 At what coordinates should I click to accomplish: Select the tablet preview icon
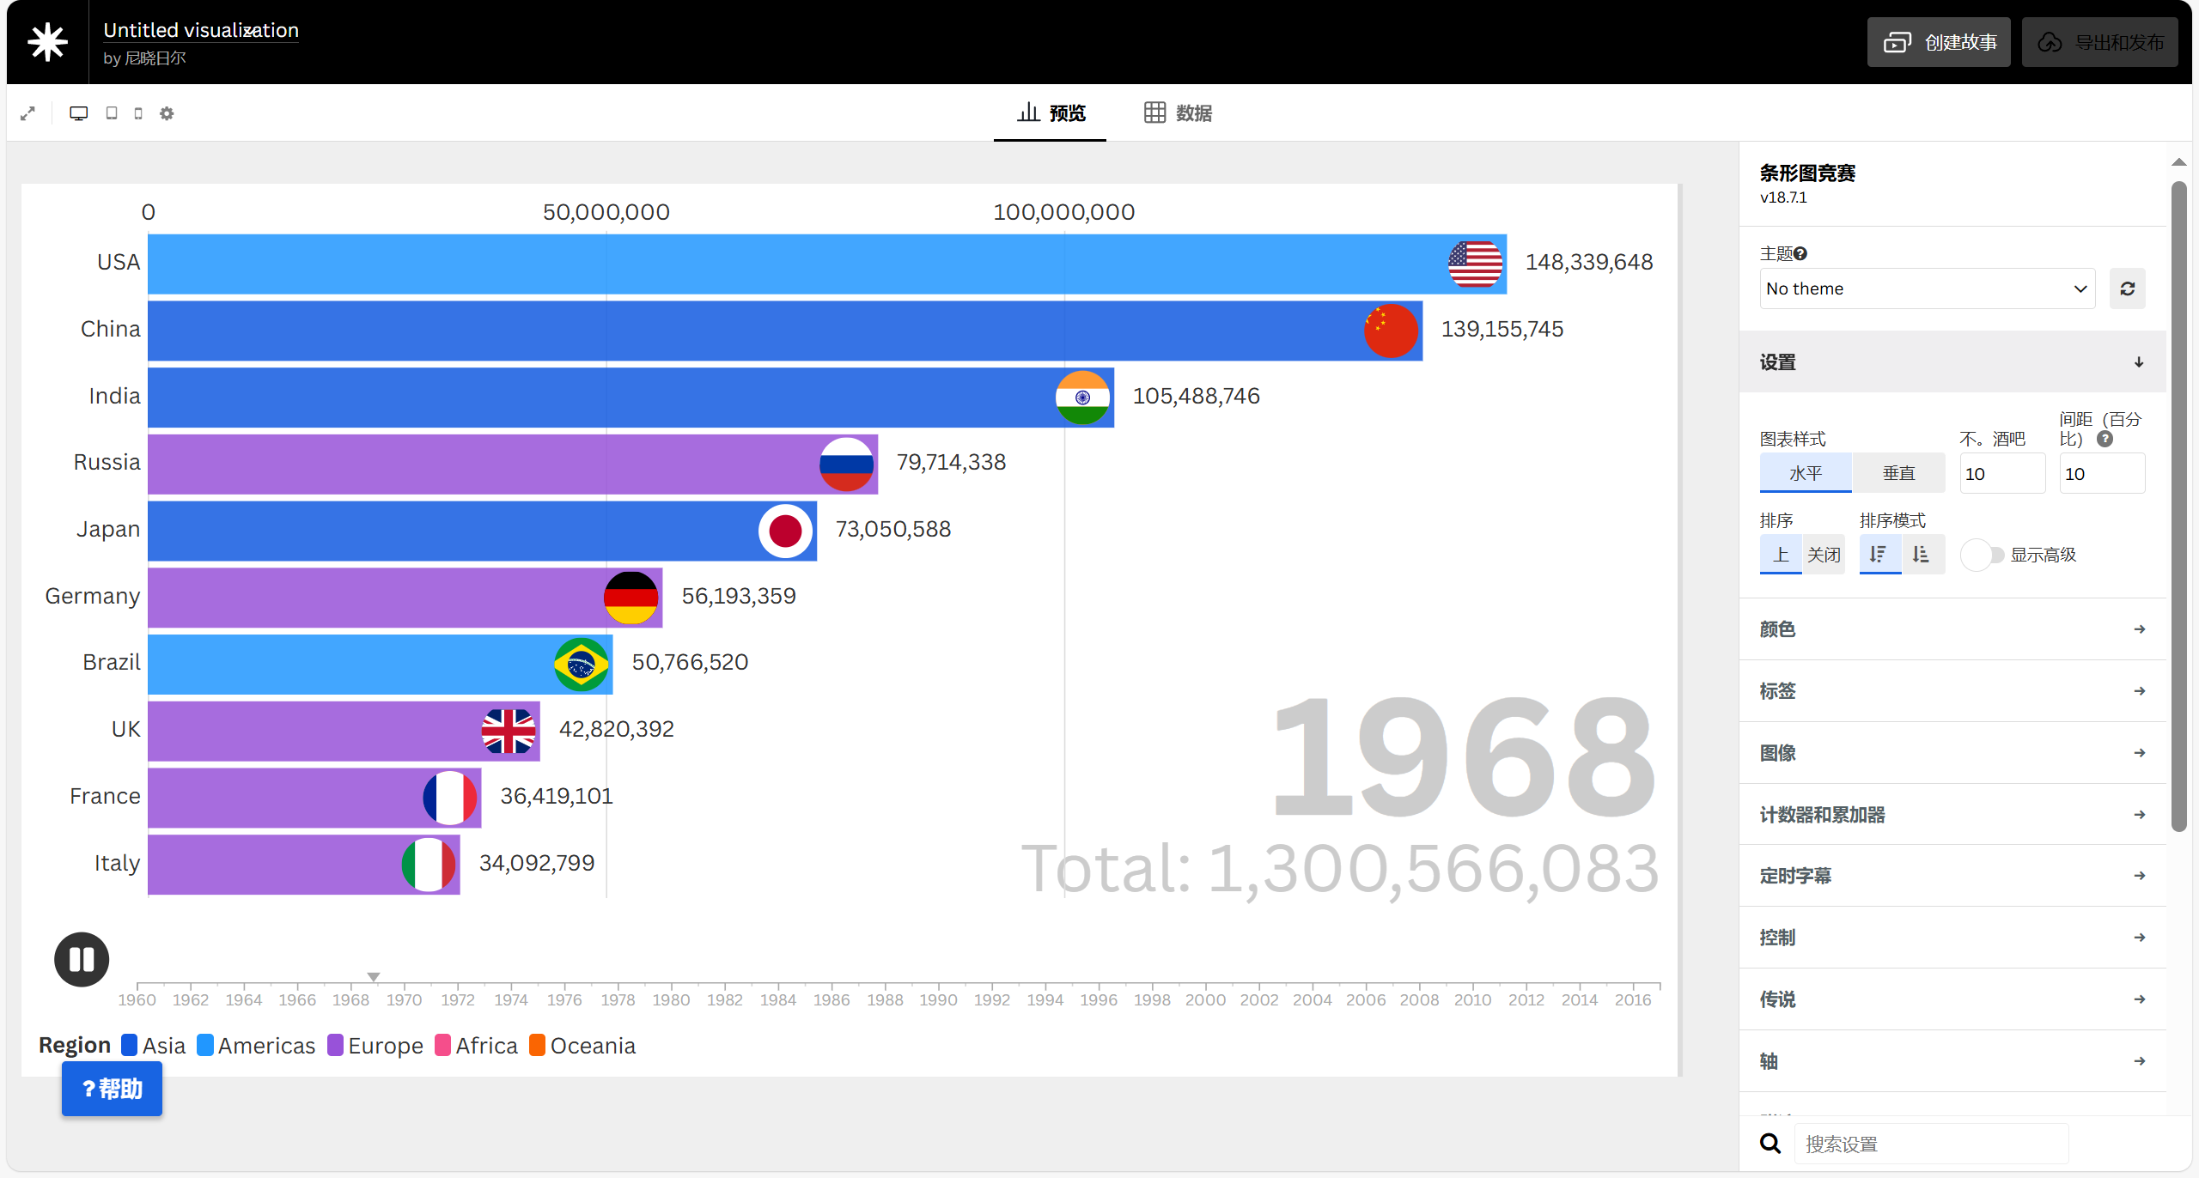coord(112,113)
